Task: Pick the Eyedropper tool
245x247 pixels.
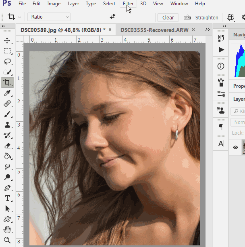Action: [x=7, y=93]
